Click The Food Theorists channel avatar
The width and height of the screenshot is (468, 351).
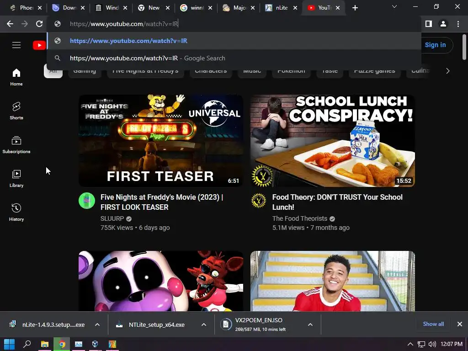(x=259, y=201)
